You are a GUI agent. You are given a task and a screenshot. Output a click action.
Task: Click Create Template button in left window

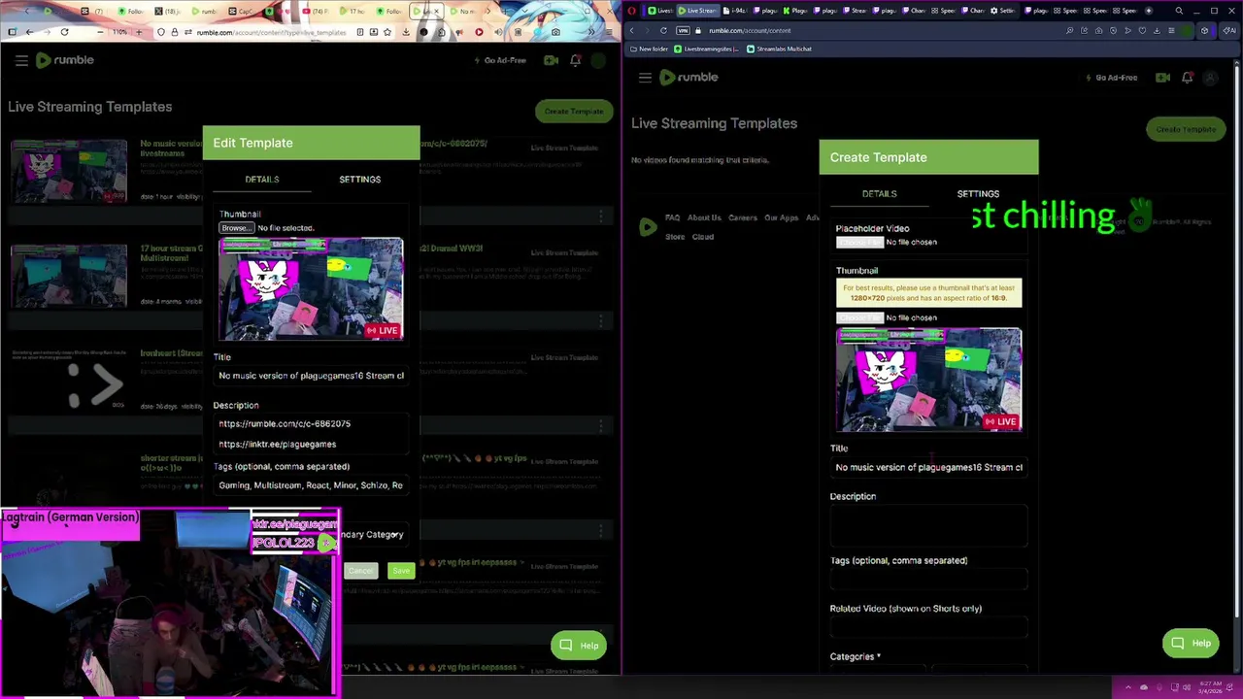click(574, 111)
